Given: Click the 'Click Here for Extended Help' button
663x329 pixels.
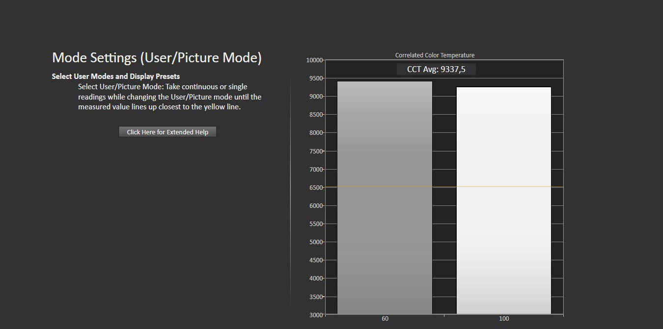Looking at the screenshot, I should tap(167, 132).
